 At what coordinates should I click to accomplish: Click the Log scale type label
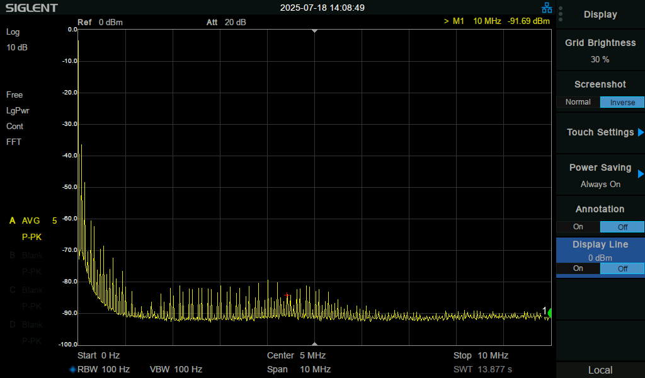coord(13,32)
